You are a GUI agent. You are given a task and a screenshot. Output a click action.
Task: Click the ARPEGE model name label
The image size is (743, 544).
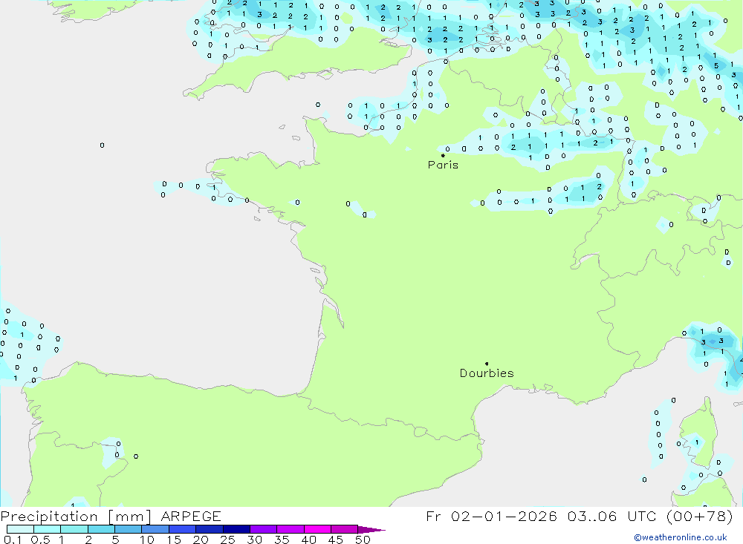click(x=191, y=516)
